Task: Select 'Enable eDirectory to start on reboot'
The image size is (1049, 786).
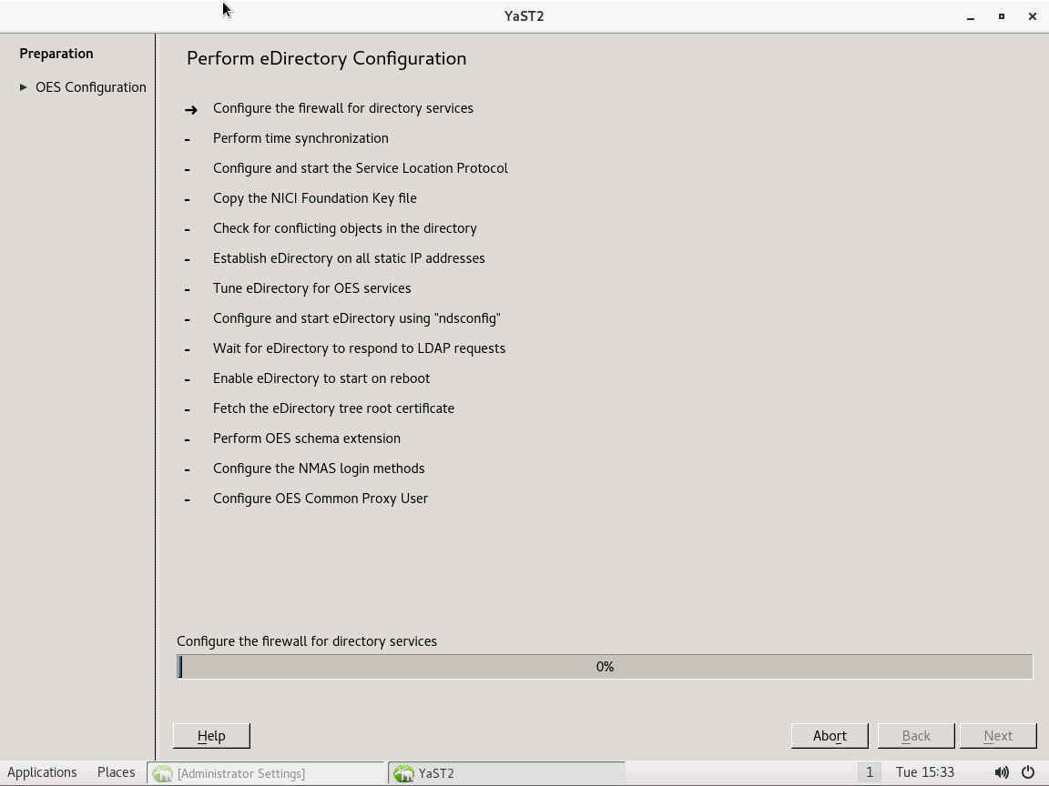Action: coord(321,379)
